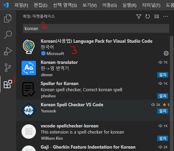
Task: Refresh the extensions list
Action: coord(148,16)
